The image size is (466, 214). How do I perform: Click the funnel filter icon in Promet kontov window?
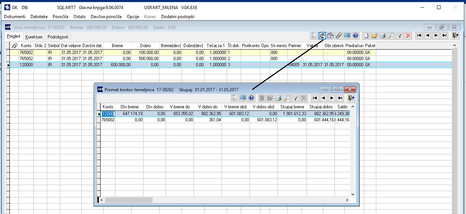coord(296,98)
